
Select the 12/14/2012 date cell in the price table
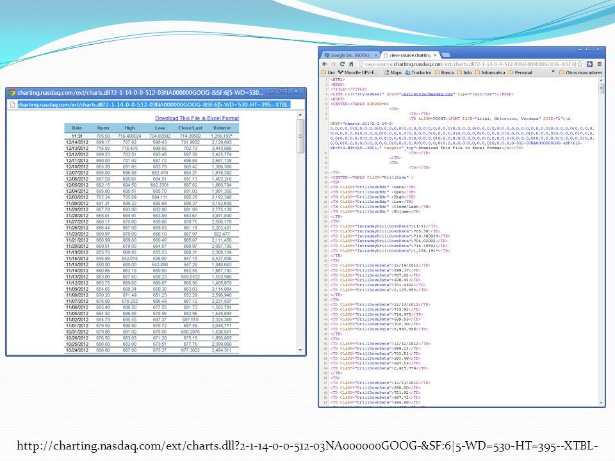click(77, 142)
